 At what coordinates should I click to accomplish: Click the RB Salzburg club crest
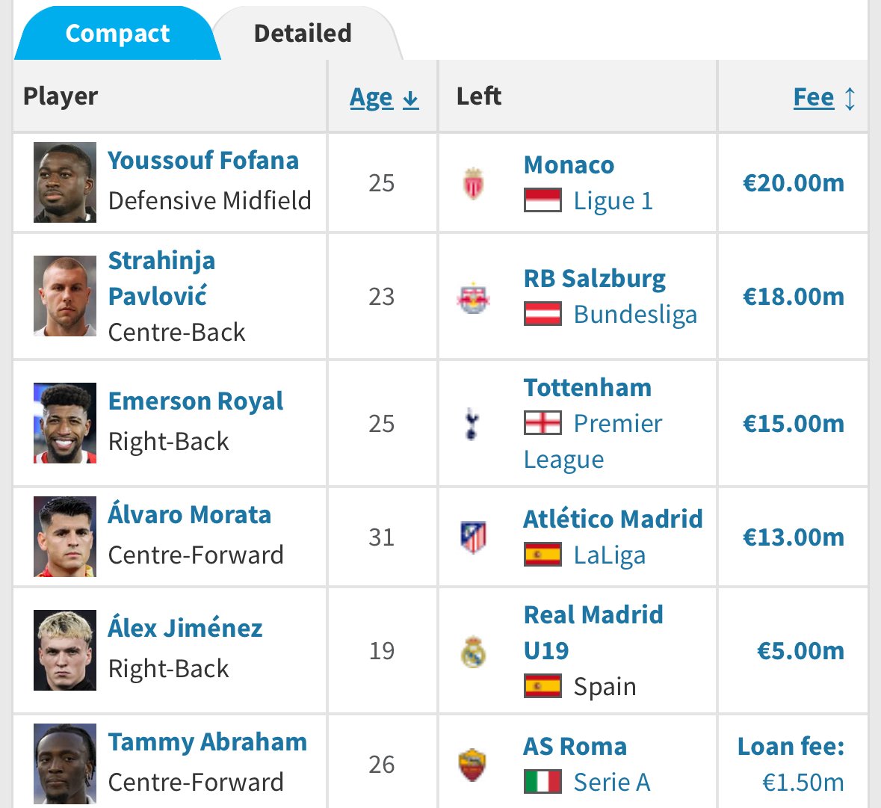pos(473,297)
